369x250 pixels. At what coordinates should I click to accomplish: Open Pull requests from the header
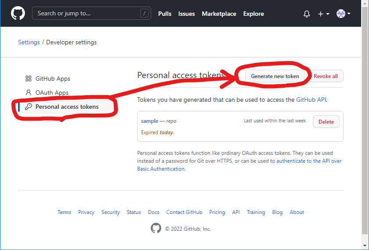(x=165, y=14)
